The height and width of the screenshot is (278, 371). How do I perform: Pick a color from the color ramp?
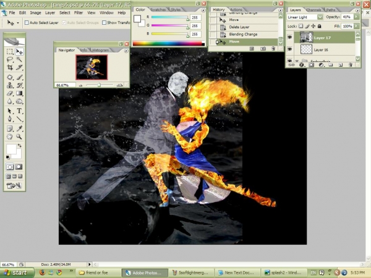(x=168, y=43)
